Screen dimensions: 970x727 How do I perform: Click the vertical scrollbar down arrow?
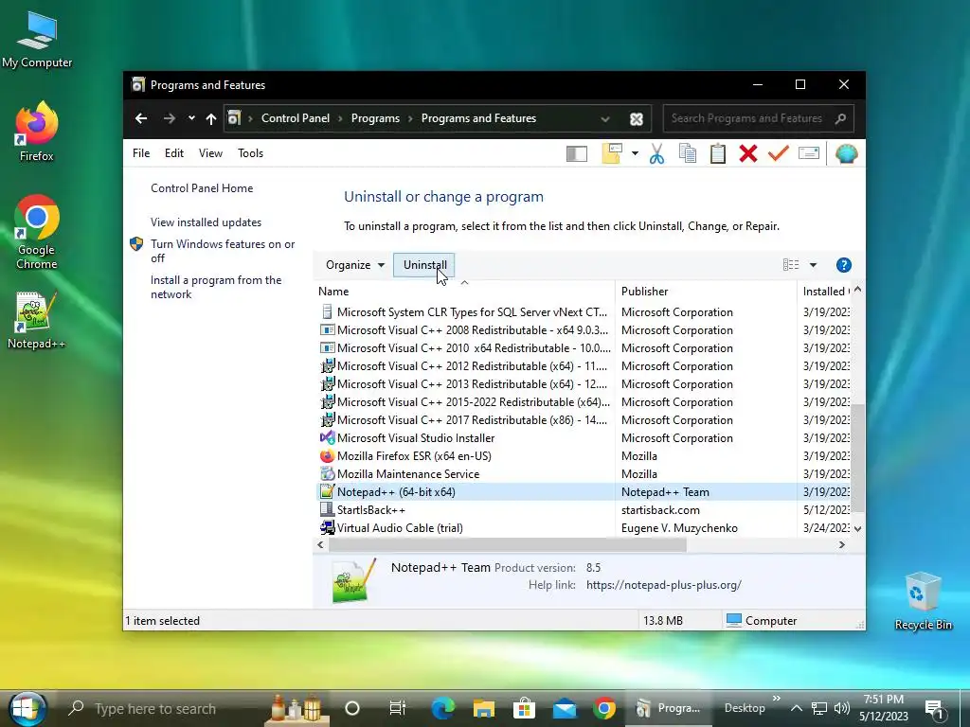click(x=857, y=528)
